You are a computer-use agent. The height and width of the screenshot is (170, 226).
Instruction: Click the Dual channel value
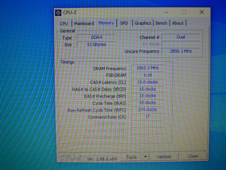point(181,37)
